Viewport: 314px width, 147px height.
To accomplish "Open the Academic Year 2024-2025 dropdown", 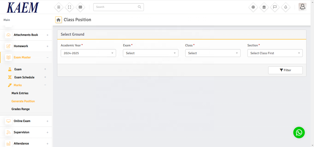I will click(x=88, y=53).
